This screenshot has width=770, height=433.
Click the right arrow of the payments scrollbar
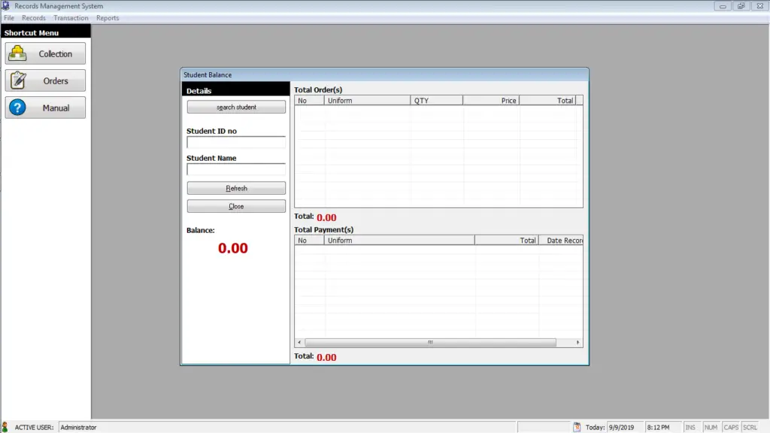(577, 342)
